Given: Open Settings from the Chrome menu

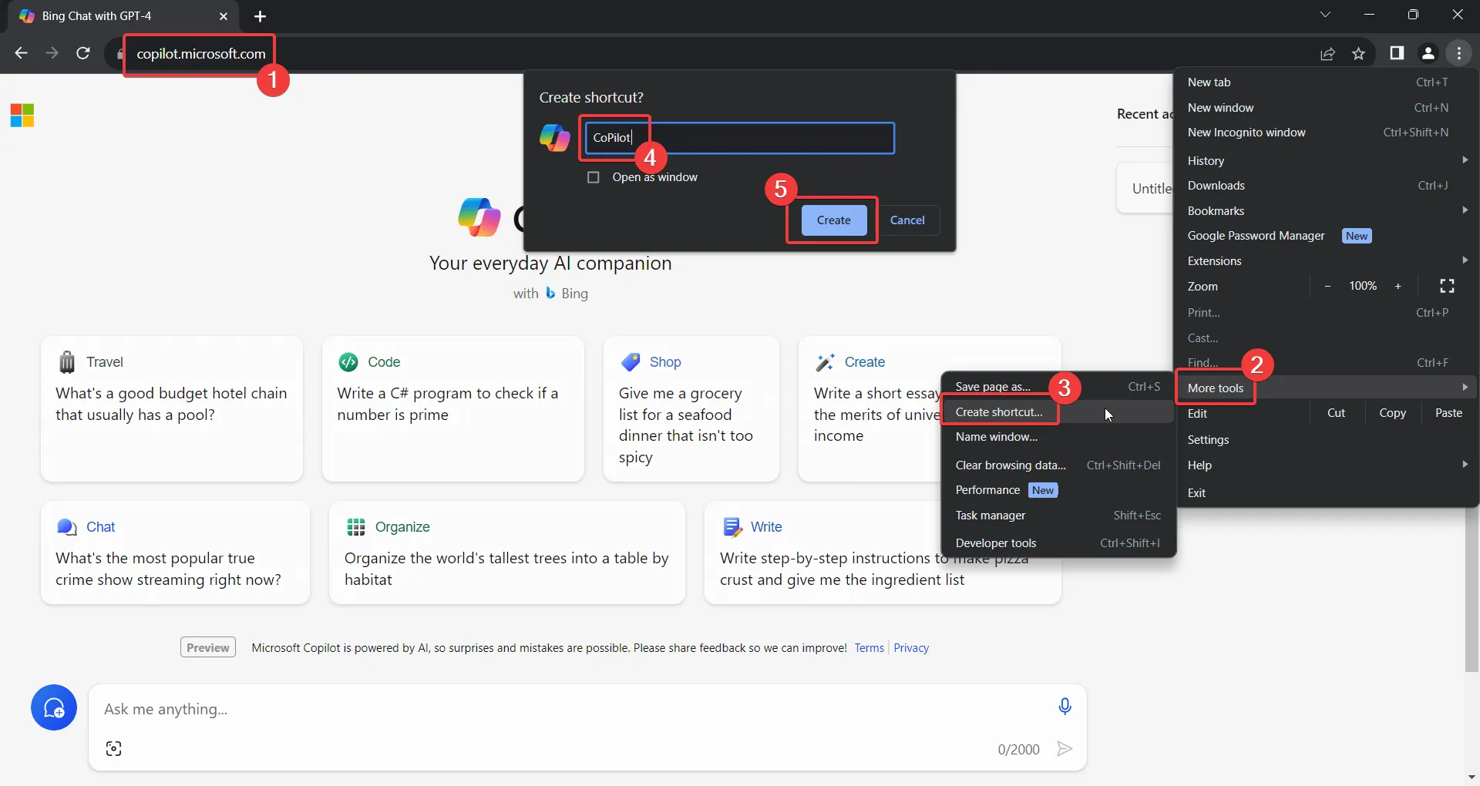Looking at the screenshot, I should [x=1327, y=439].
